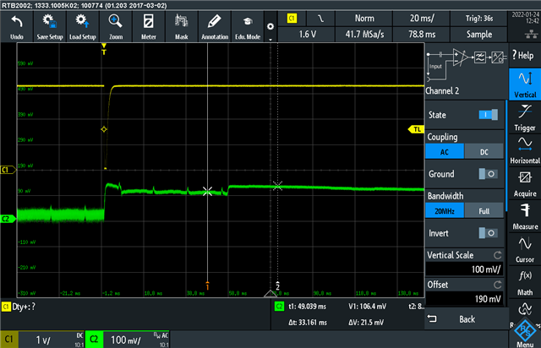
Task: Open the Help function
Action: coord(524,55)
